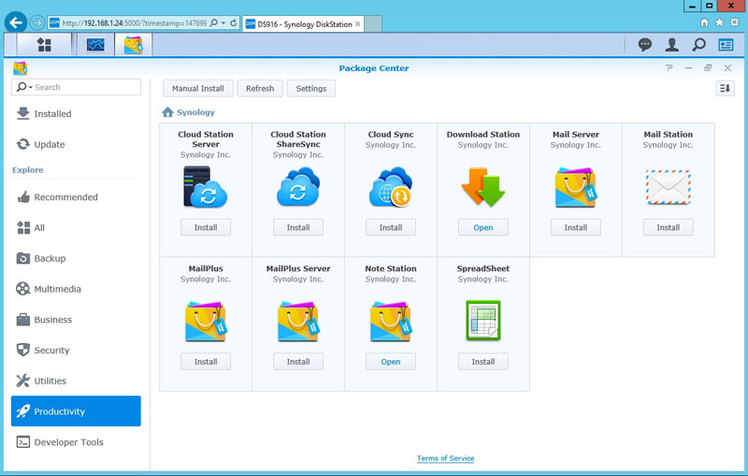Click the Synology home breadcrumb icon
The width and height of the screenshot is (748, 476).
click(x=167, y=112)
